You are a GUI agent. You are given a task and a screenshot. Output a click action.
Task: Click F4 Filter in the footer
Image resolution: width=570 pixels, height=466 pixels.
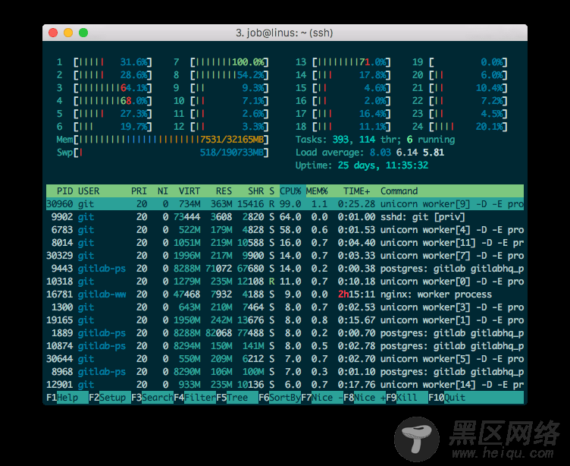click(x=195, y=397)
